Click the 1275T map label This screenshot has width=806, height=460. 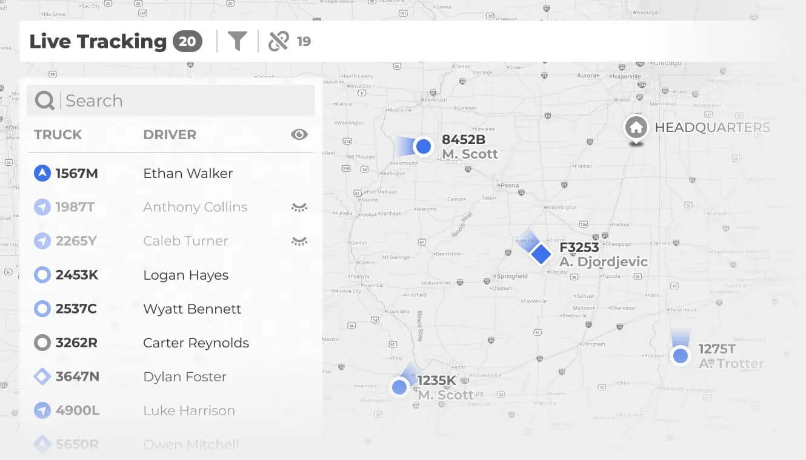717,349
